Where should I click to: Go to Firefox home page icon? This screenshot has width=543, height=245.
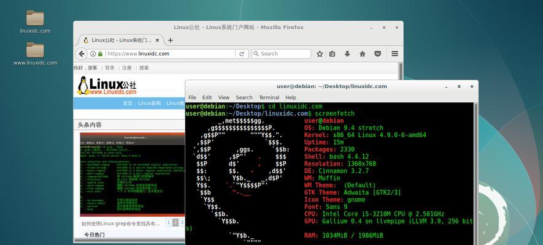pyautogui.click(x=363, y=54)
